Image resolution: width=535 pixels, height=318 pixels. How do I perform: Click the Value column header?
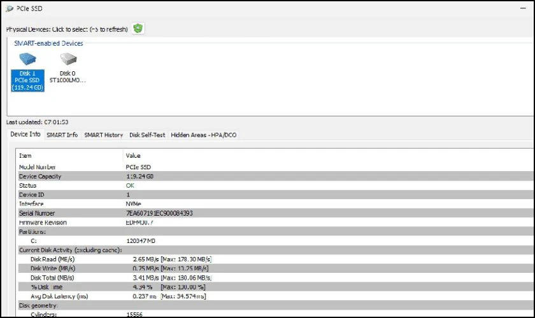(x=327, y=155)
